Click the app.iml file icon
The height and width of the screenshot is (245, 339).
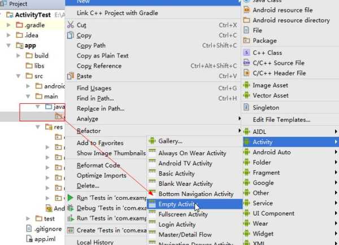coord(29,239)
